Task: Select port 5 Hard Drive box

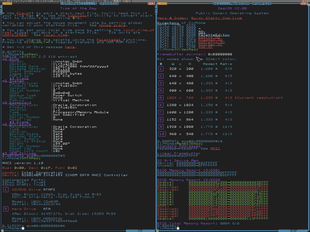Action: (x=6, y=209)
